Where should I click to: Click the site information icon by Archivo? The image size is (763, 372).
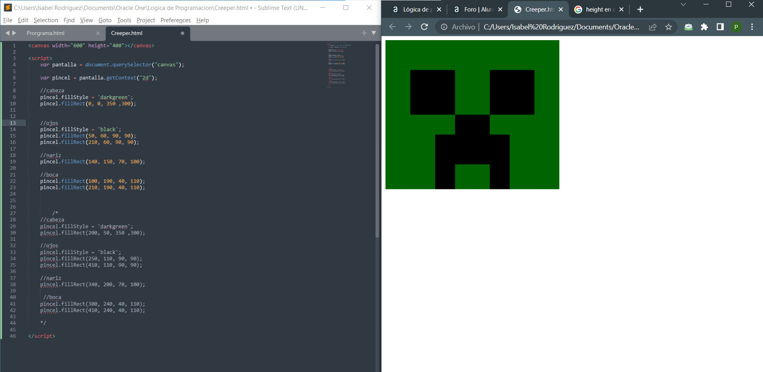coord(444,27)
